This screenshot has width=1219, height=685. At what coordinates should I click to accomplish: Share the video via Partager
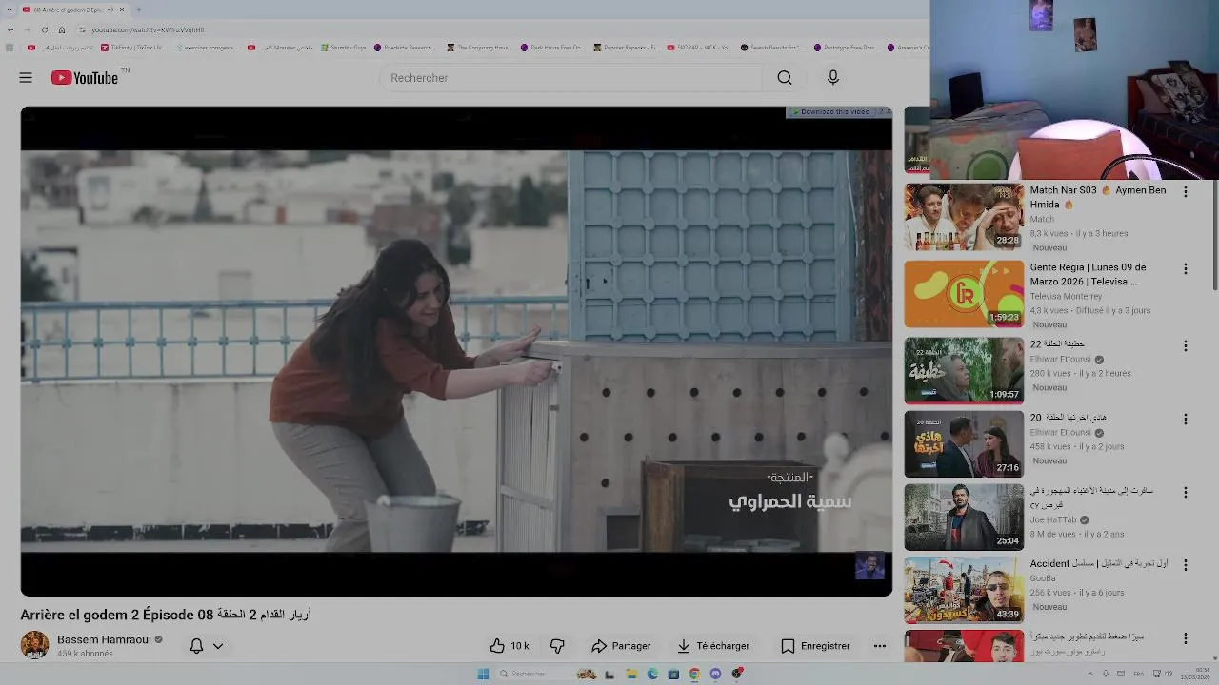621,646
